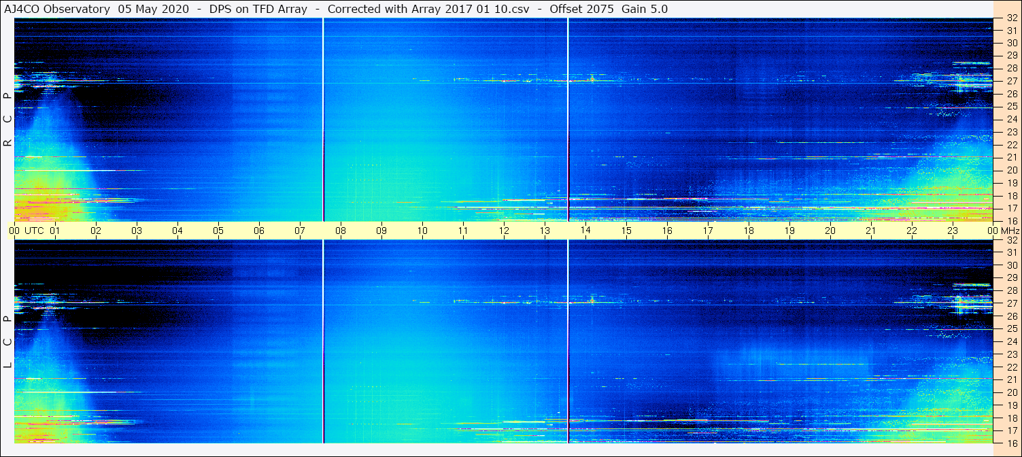Click the 21 hour label on the UTC time axis

coord(871,231)
